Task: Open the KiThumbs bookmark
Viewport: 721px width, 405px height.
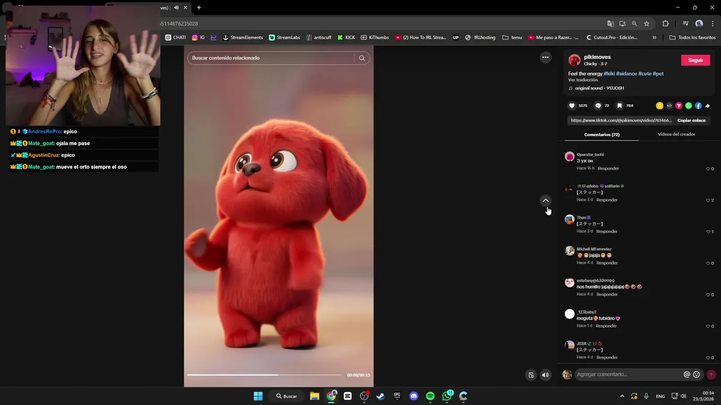Action: click(x=375, y=38)
